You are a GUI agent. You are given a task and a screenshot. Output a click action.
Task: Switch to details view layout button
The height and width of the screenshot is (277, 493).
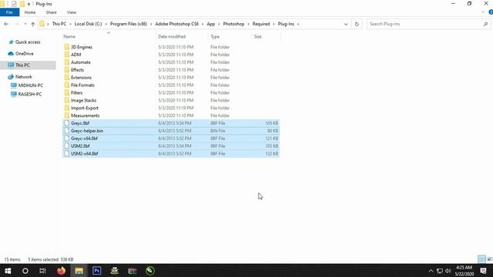481,259
